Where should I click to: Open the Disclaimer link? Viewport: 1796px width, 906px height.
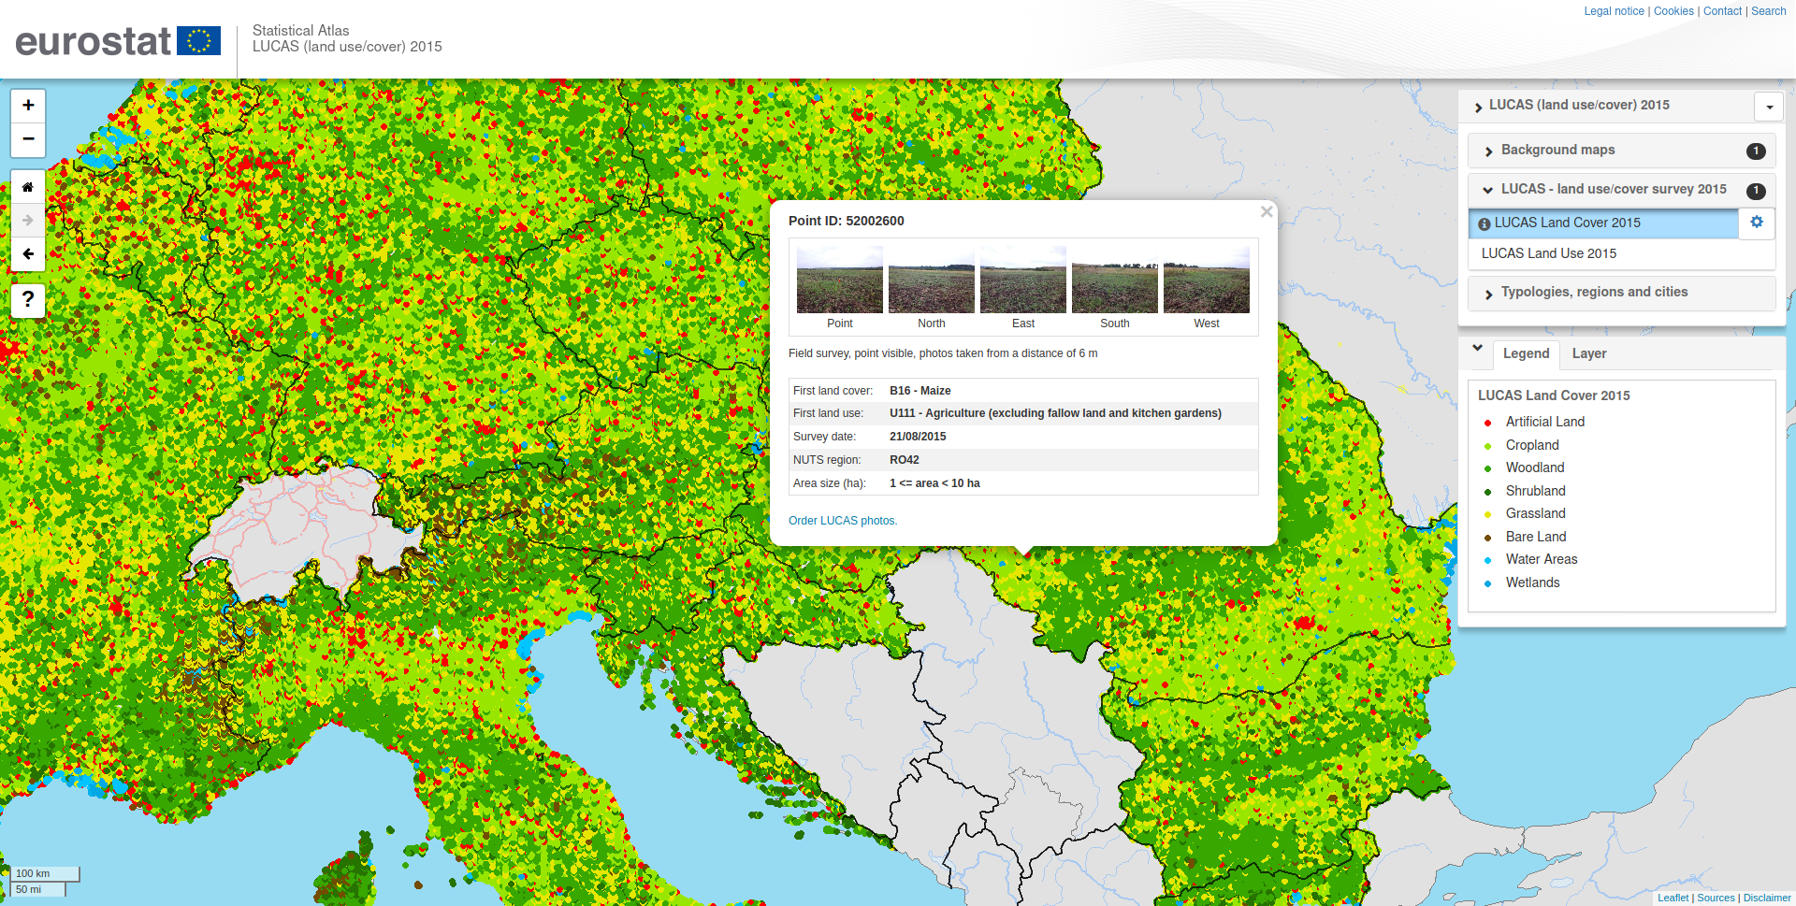[1767, 898]
